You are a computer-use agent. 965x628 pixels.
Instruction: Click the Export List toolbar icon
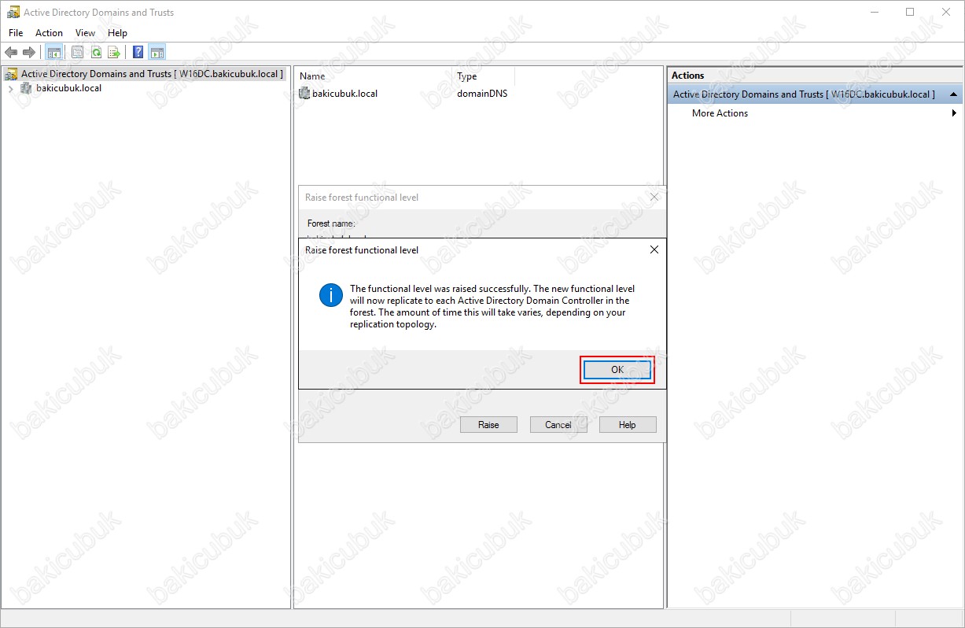pos(114,53)
